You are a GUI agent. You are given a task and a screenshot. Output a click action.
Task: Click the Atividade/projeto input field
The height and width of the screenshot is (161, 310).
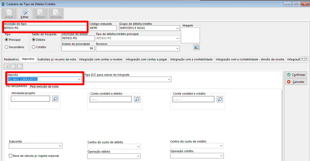pyautogui.click(x=31, y=99)
